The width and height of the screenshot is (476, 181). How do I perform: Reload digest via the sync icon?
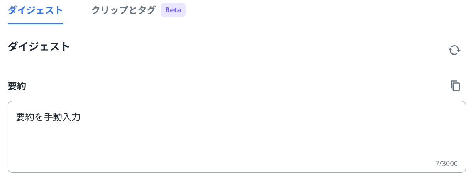454,50
